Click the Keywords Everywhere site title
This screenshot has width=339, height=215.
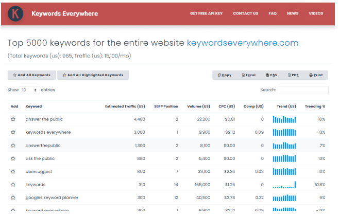click(64, 13)
